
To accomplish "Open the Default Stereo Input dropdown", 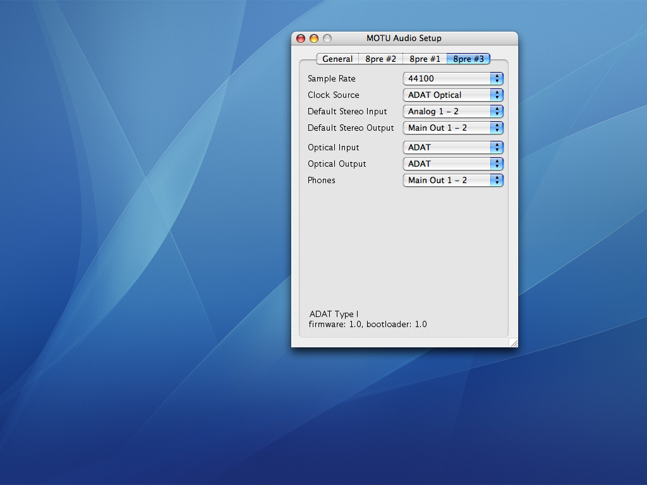I will pos(452,112).
